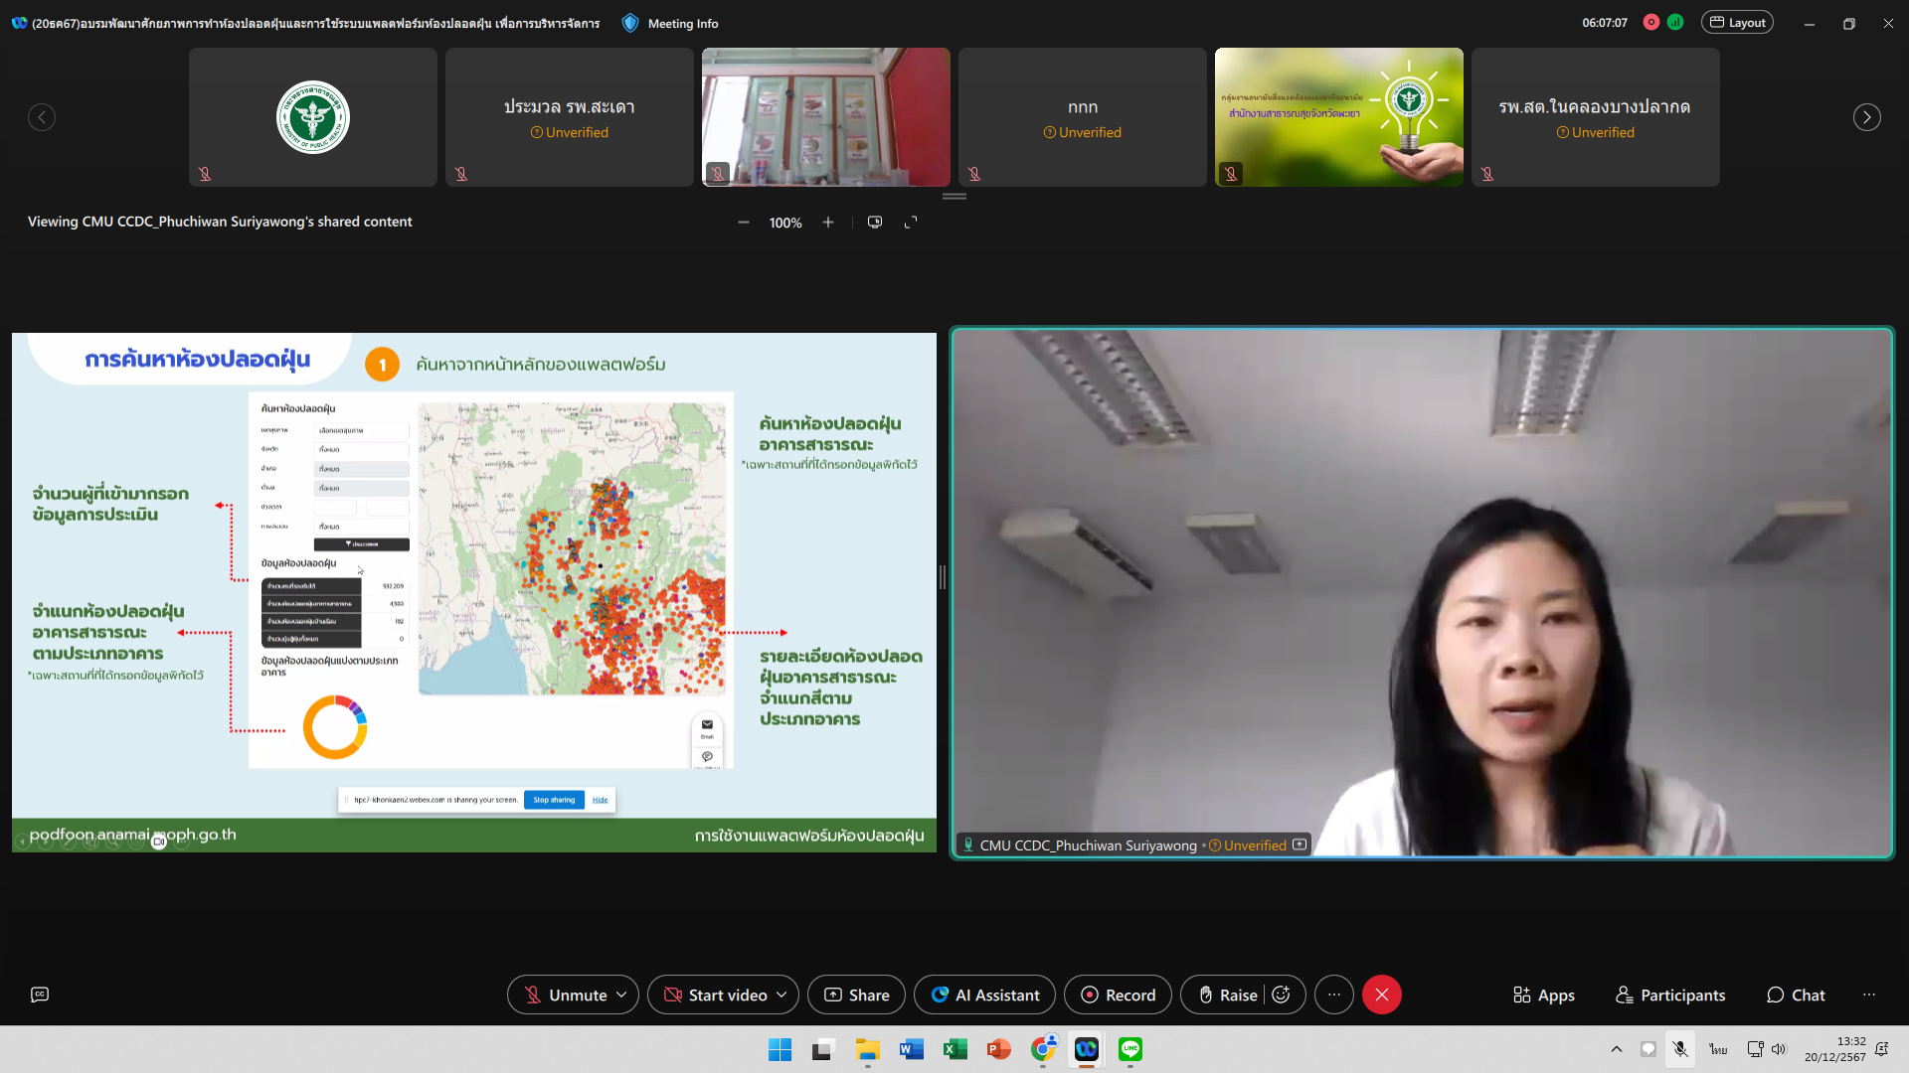Open the Participants panel

[x=1670, y=995]
